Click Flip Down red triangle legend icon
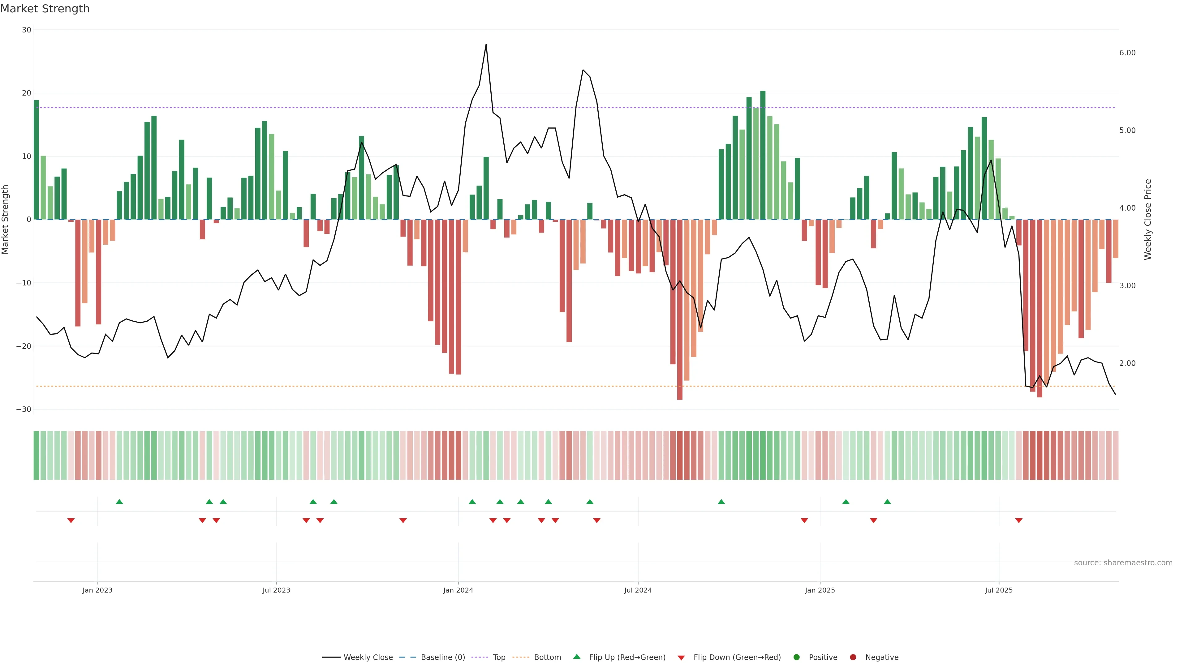This screenshot has height=668, width=1188. click(681, 657)
